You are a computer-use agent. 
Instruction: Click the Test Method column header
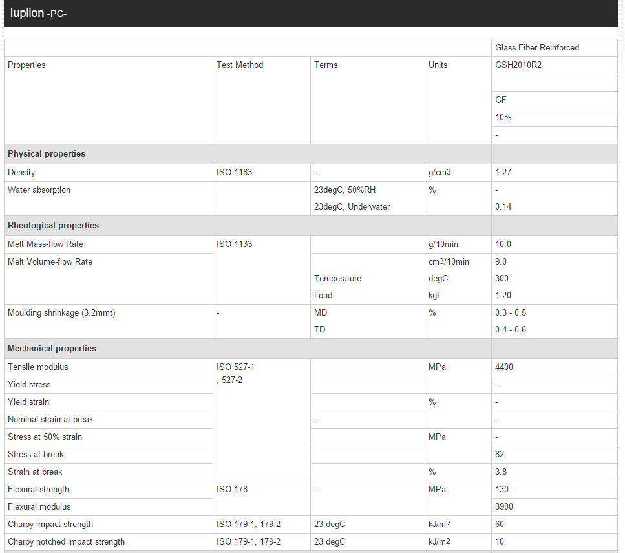pyautogui.click(x=240, y=65)
